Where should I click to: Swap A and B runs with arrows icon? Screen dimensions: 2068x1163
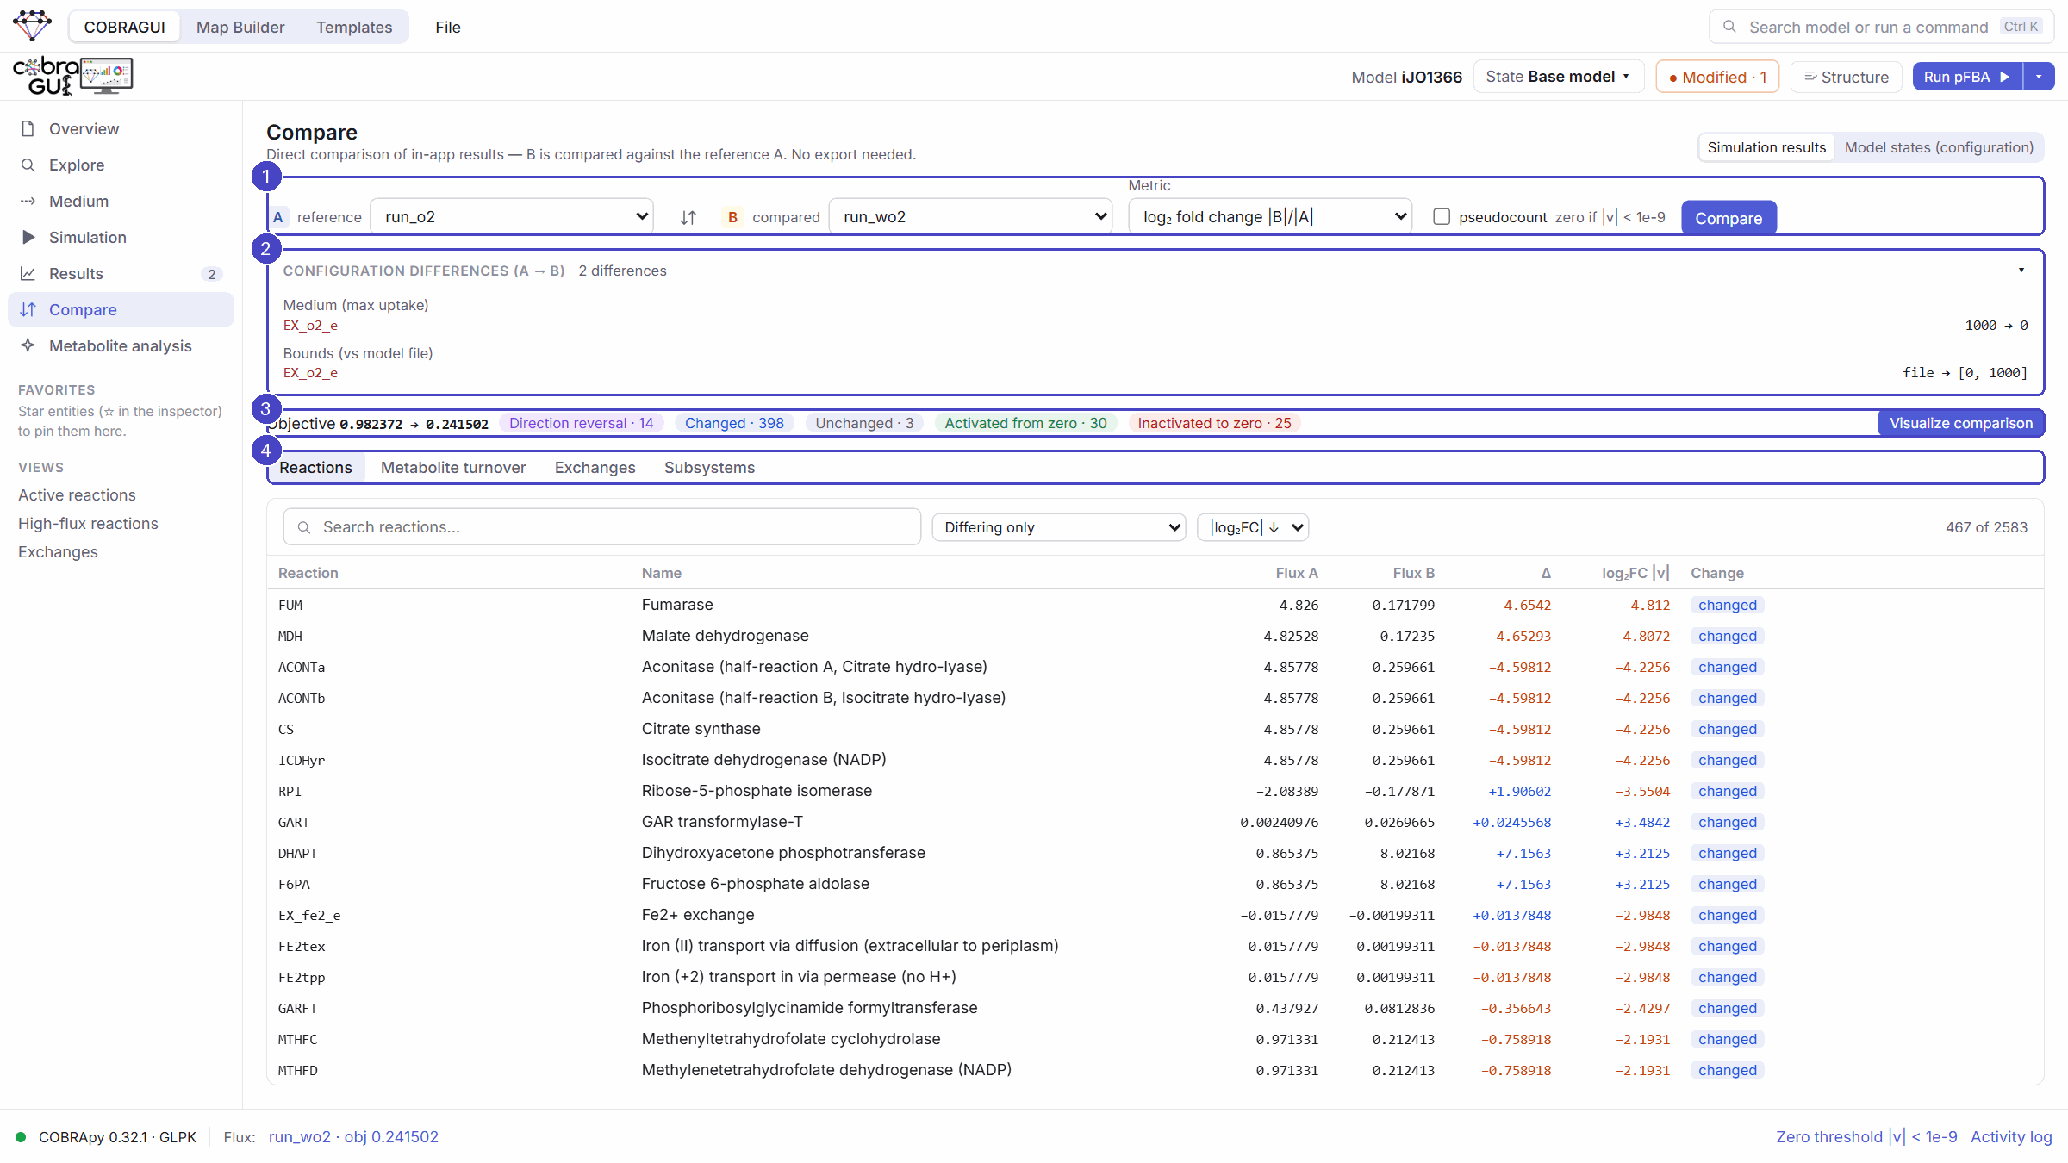click(x=688, y=217)
